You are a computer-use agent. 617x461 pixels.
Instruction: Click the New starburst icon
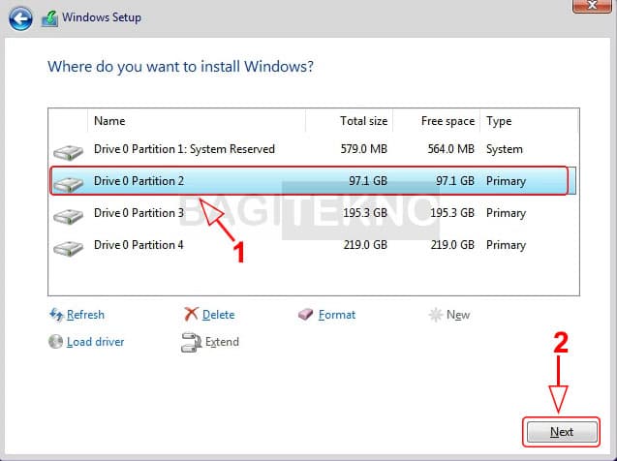pos(436,315)
